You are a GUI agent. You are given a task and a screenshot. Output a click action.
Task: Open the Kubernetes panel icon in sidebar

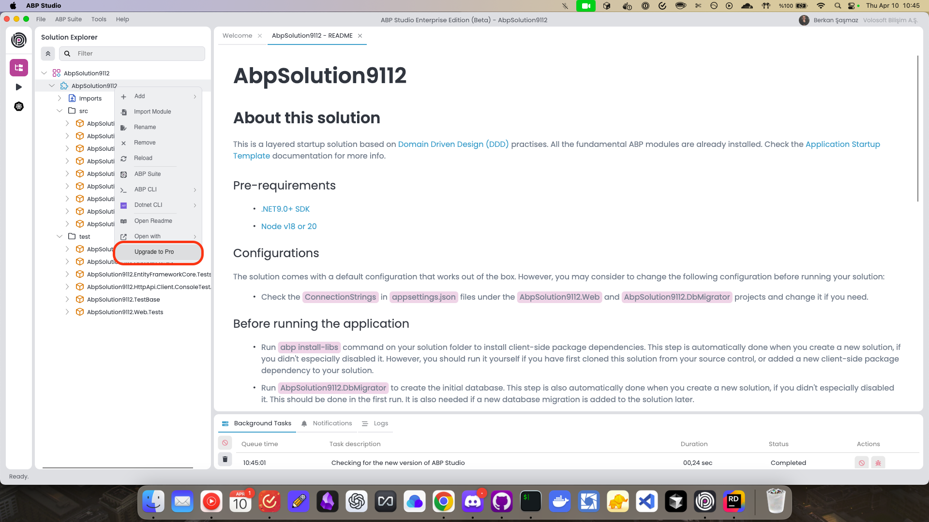click(19, 106)
